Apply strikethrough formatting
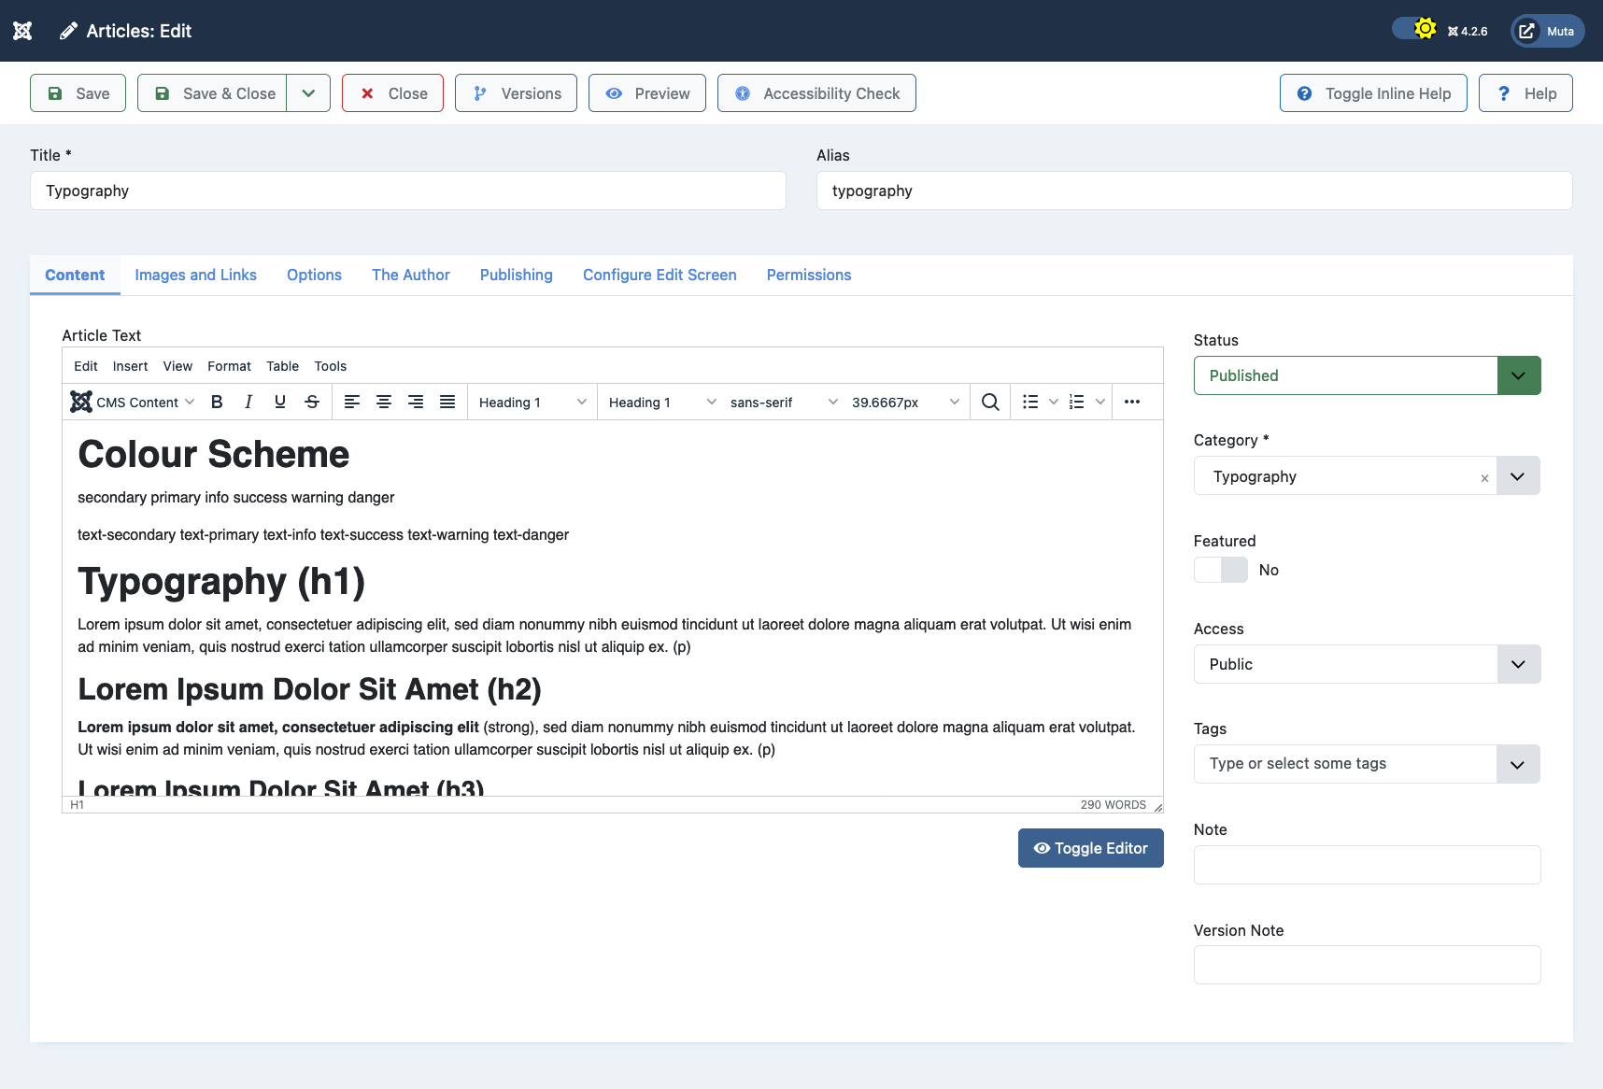Viewport: 1603px width, 1089px height. [x=312, y=402]
